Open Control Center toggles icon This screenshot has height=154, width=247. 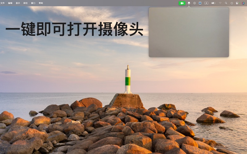coord(237,3)
